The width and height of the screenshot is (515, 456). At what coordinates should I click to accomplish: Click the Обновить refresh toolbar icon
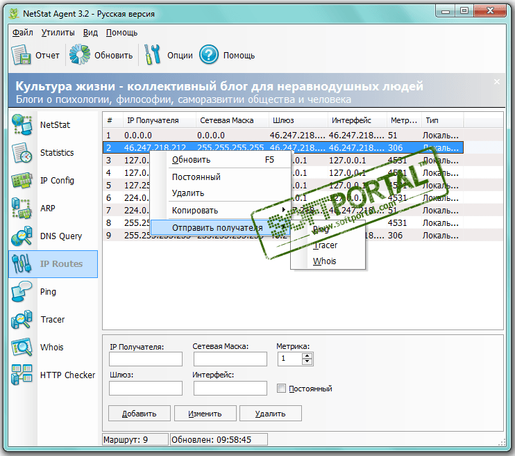pos(80,54)
